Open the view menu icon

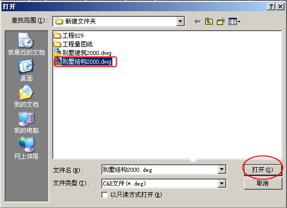(x=234, y=21)
